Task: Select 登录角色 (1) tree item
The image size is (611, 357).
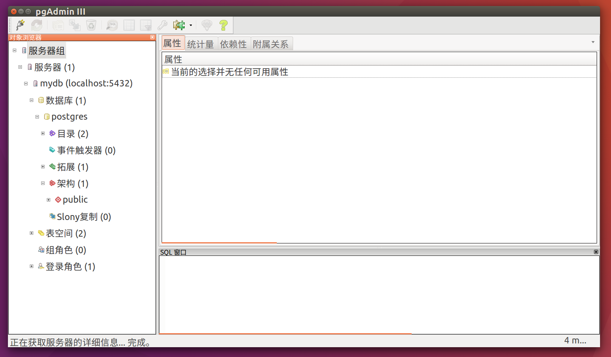Action: (x=71, y=266)
